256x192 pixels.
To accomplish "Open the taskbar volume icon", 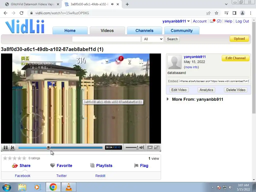I will [x=231, y=187].
